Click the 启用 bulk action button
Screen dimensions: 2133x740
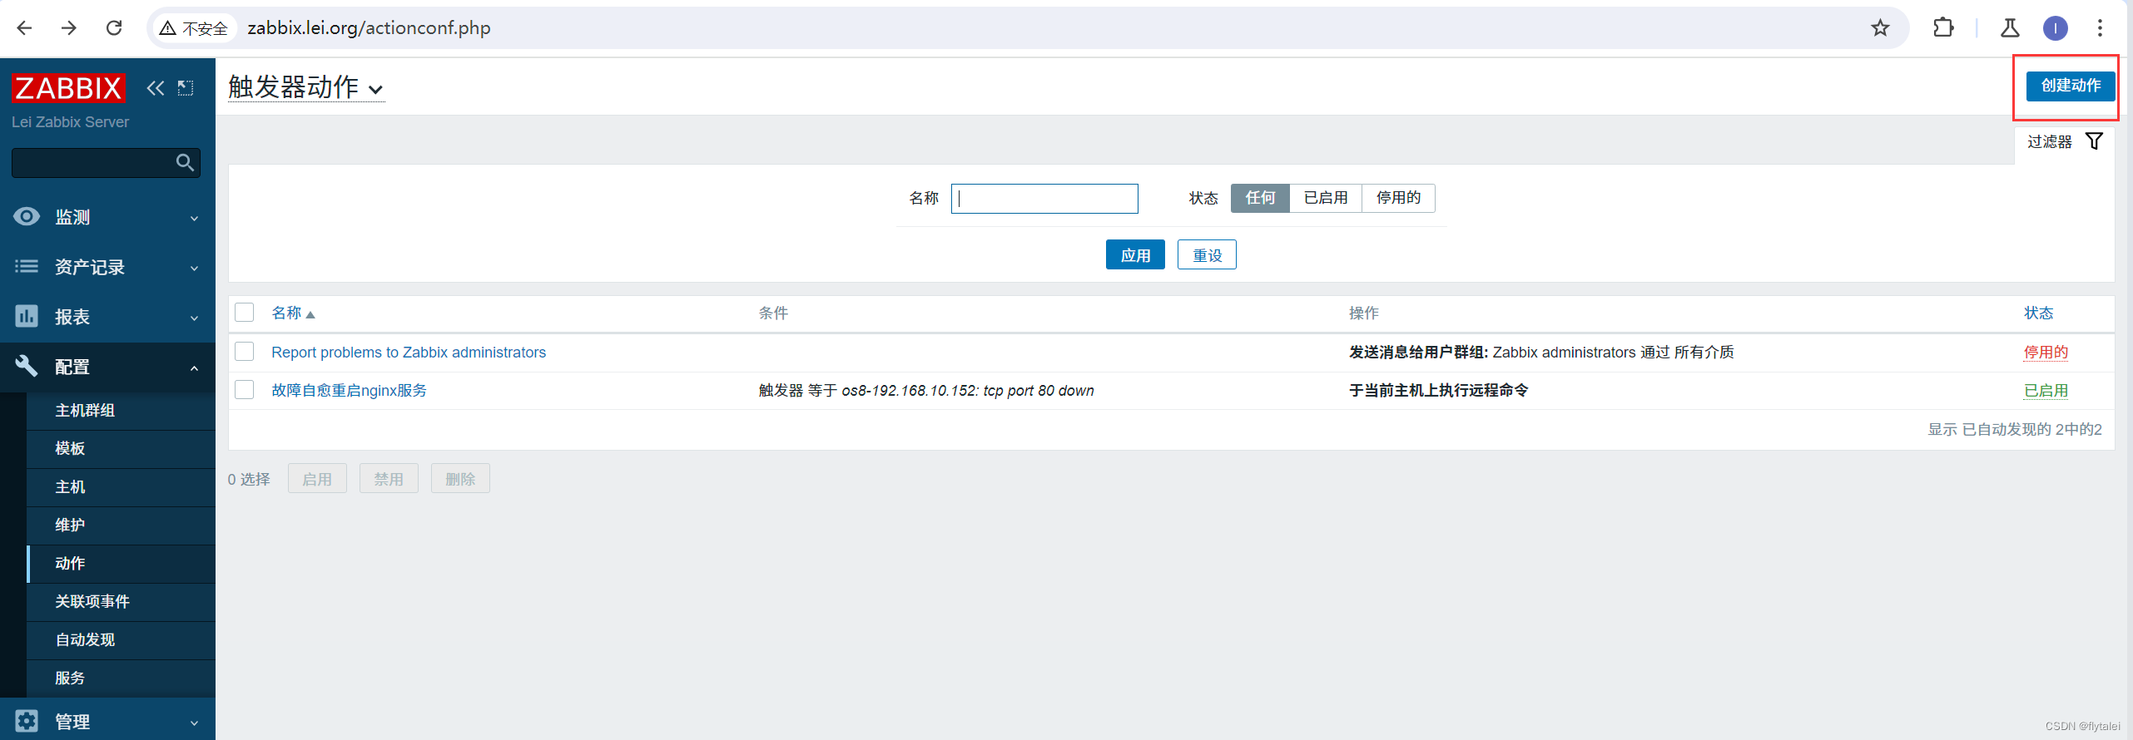pos(317,479)
